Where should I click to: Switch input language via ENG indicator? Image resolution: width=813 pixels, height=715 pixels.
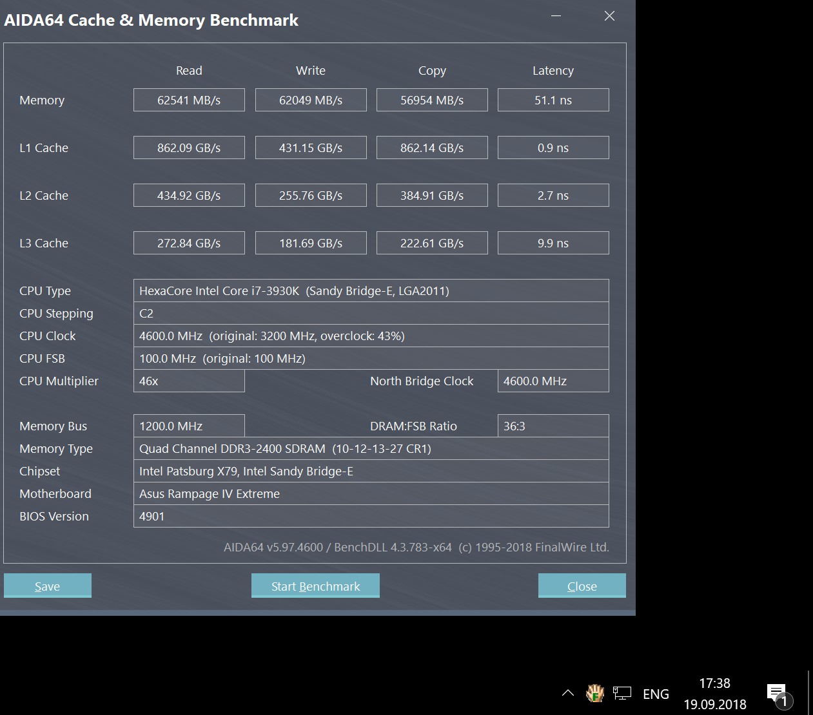point(656,694)
